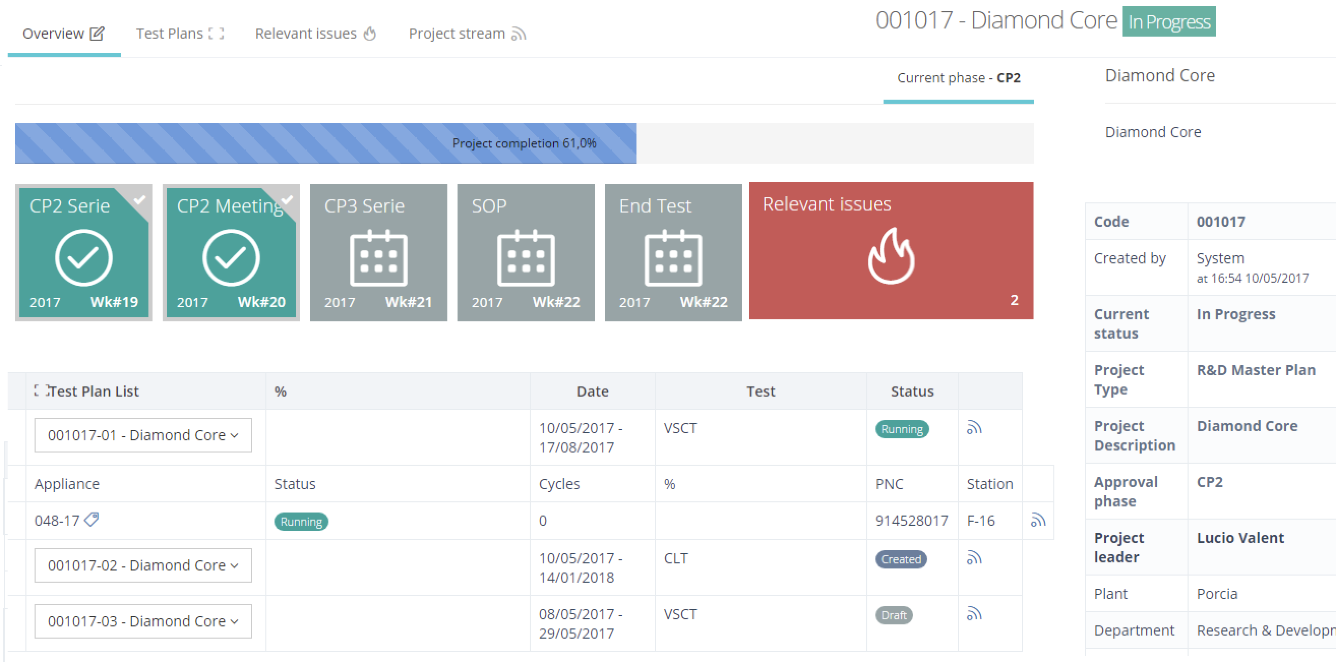
Task: Open the 001017-03 - Diamond Core dropdown
Action: 143,621
